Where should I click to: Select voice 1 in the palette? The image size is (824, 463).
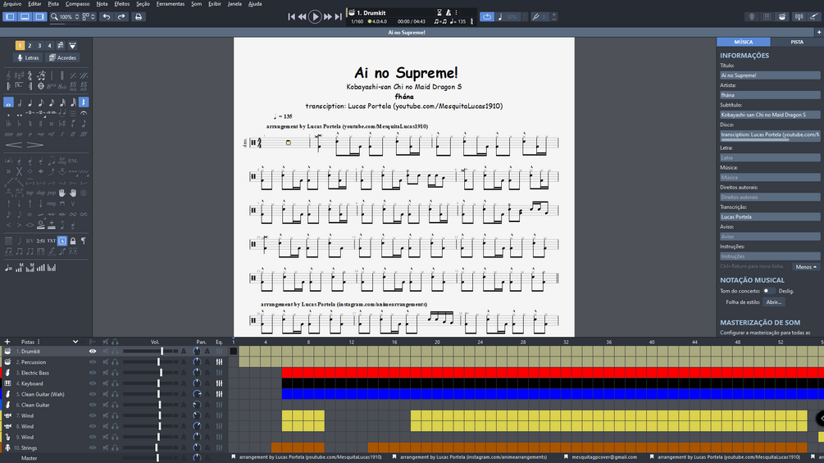[x=20, y=46]
